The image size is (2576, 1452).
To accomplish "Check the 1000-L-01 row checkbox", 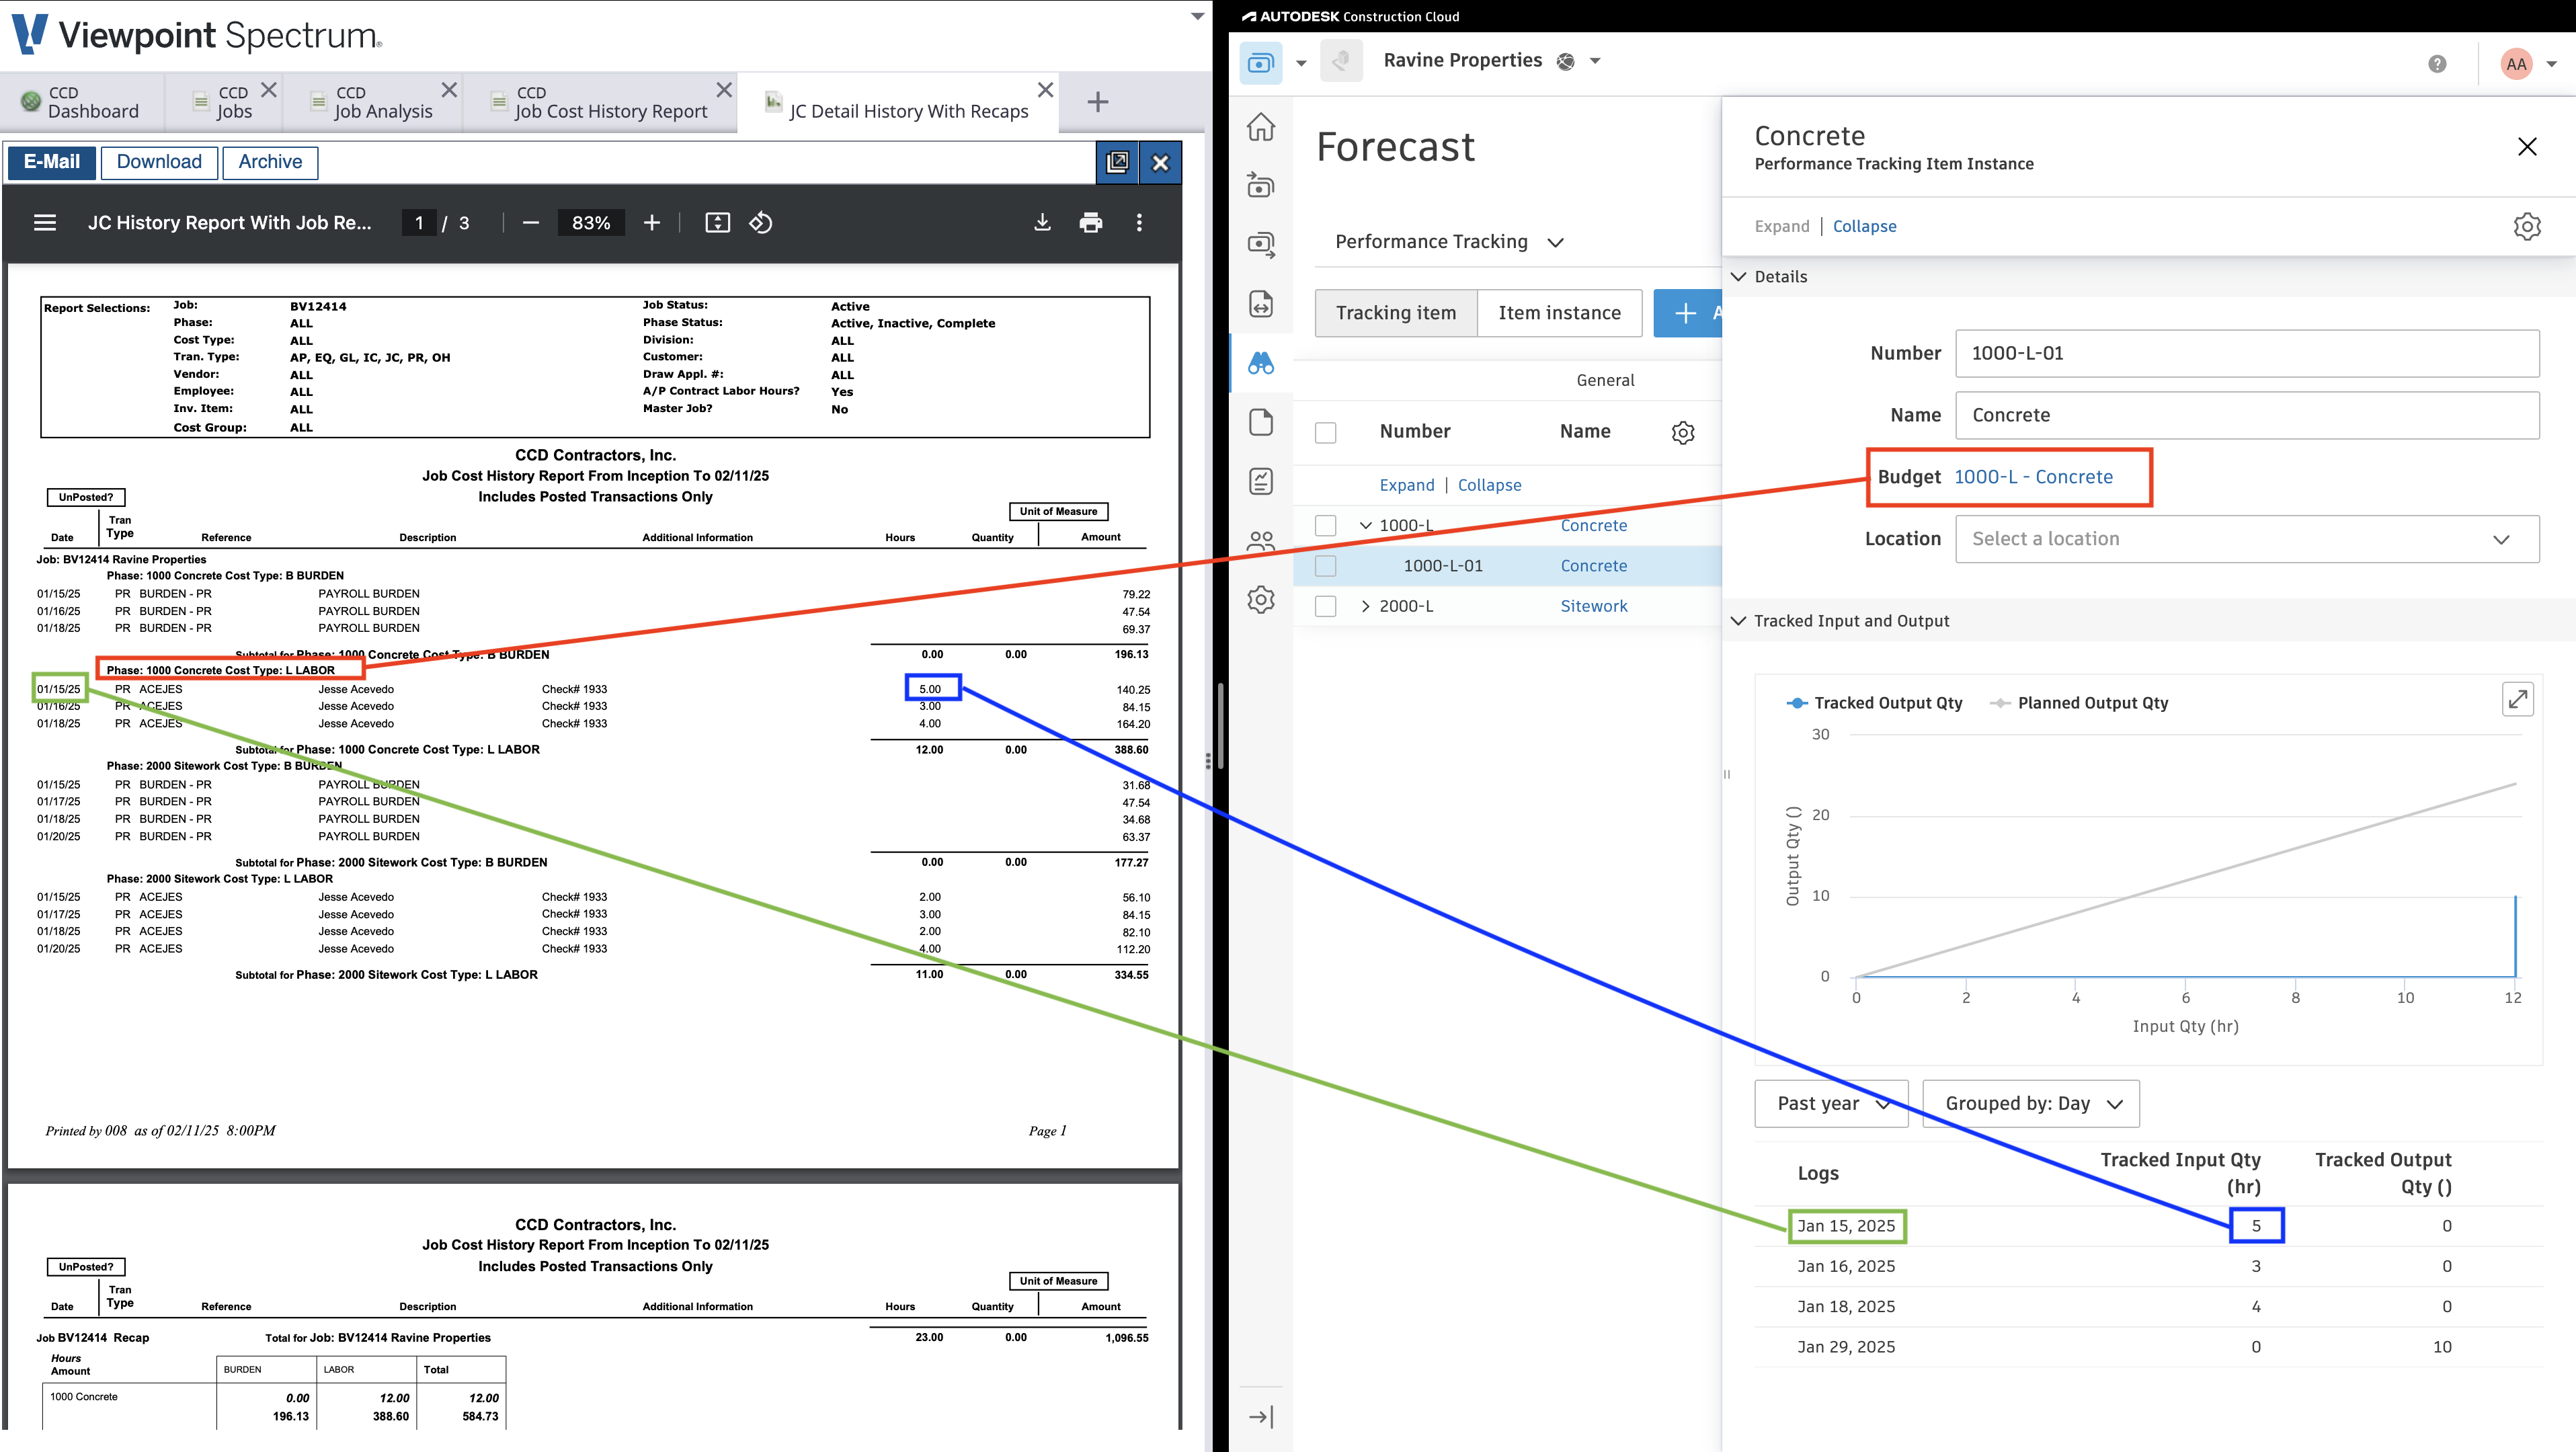I will 1325,566.
